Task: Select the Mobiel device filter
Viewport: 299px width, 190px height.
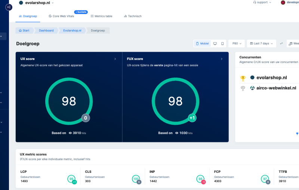Action: coord(202,44)
